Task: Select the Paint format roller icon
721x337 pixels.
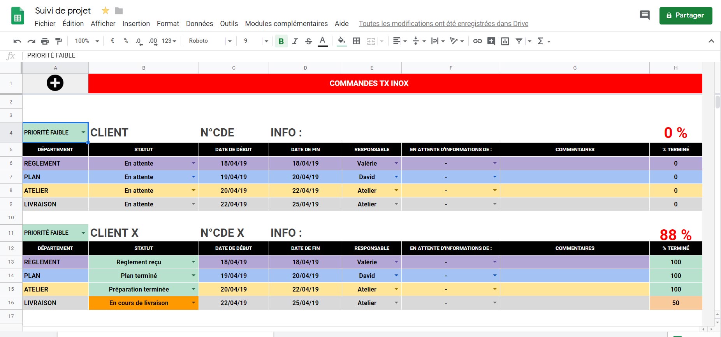Action: (x=58, y=41)
